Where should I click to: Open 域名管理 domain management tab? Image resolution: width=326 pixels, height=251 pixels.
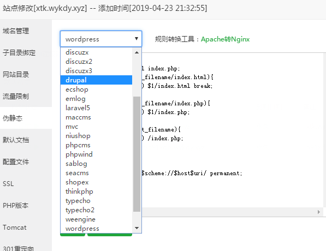(x=26, y=31)
